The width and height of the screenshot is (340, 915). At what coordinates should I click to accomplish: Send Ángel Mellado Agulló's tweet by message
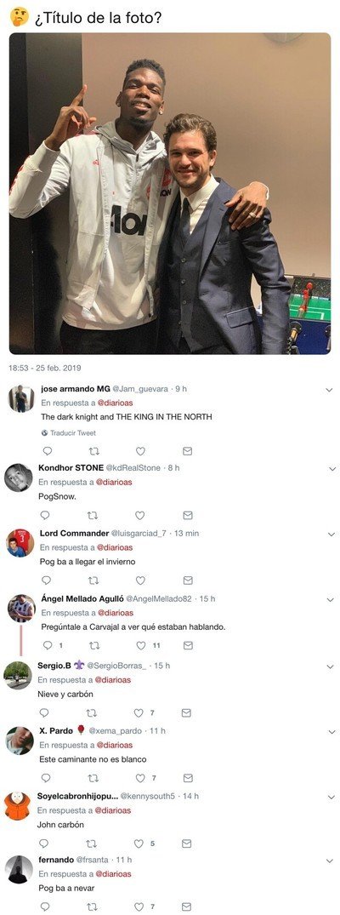tap(188, 645)
